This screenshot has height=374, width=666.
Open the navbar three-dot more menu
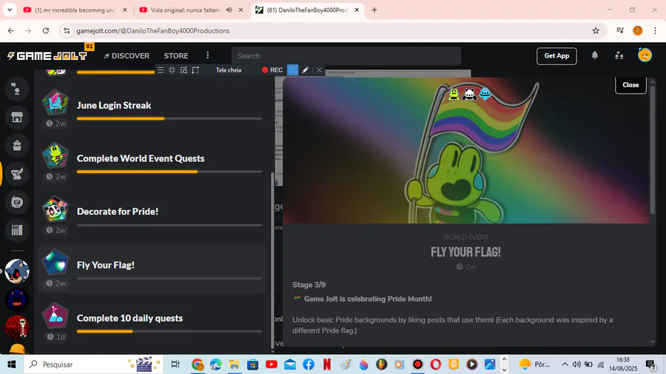tap(208, 55)
